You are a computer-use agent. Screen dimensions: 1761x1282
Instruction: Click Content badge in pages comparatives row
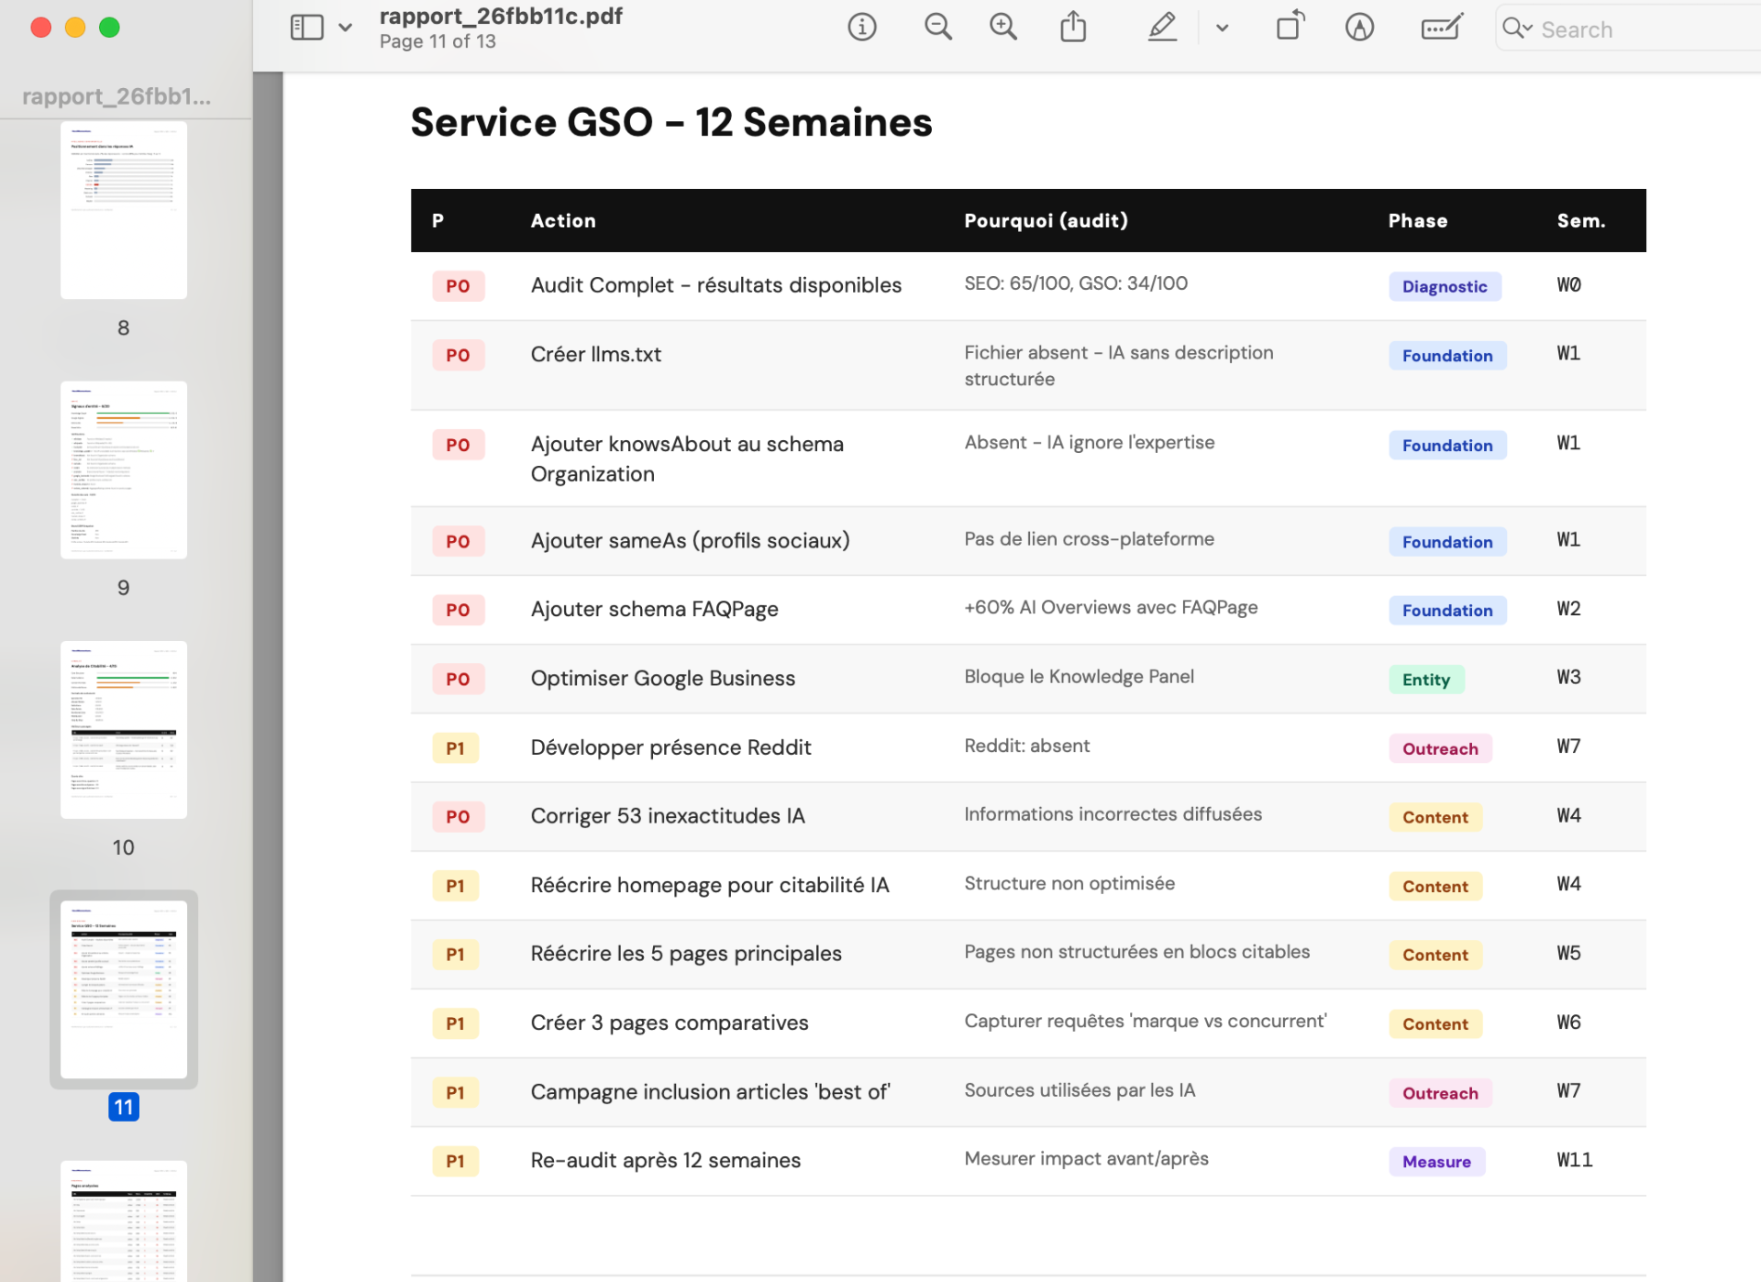coord(1435,1023)
